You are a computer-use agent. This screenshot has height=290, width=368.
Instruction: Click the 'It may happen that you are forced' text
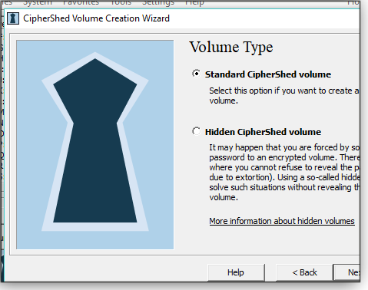(284, 172)
